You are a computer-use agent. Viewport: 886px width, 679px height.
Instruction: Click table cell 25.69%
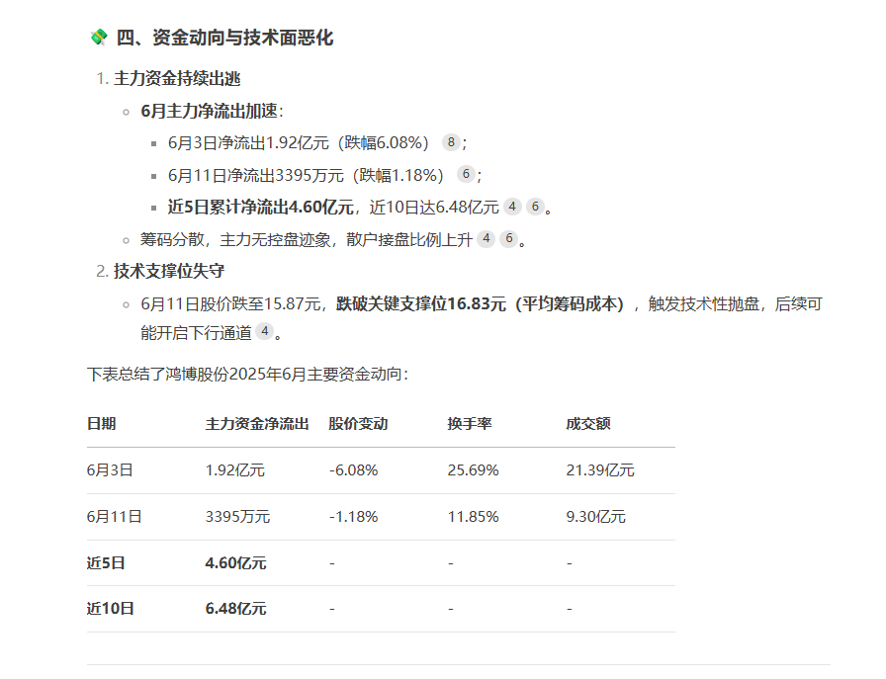pos(473,470)
